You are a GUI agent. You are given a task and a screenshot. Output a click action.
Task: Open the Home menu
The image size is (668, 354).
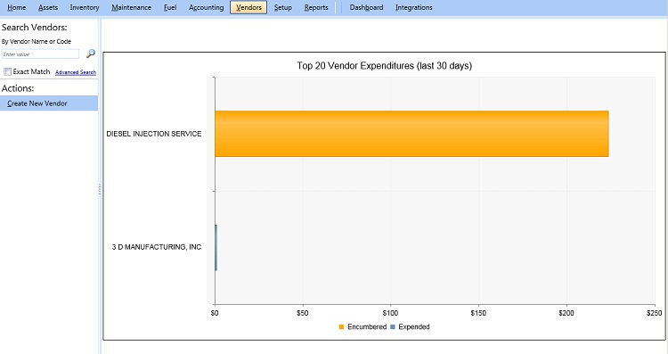click(x=17, y=7)
